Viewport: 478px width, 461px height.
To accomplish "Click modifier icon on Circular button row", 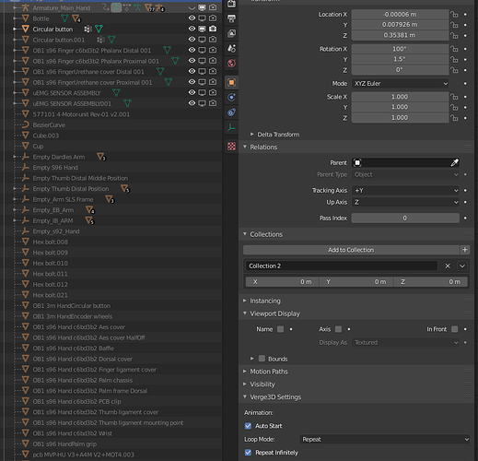I will tap(87, 29).
